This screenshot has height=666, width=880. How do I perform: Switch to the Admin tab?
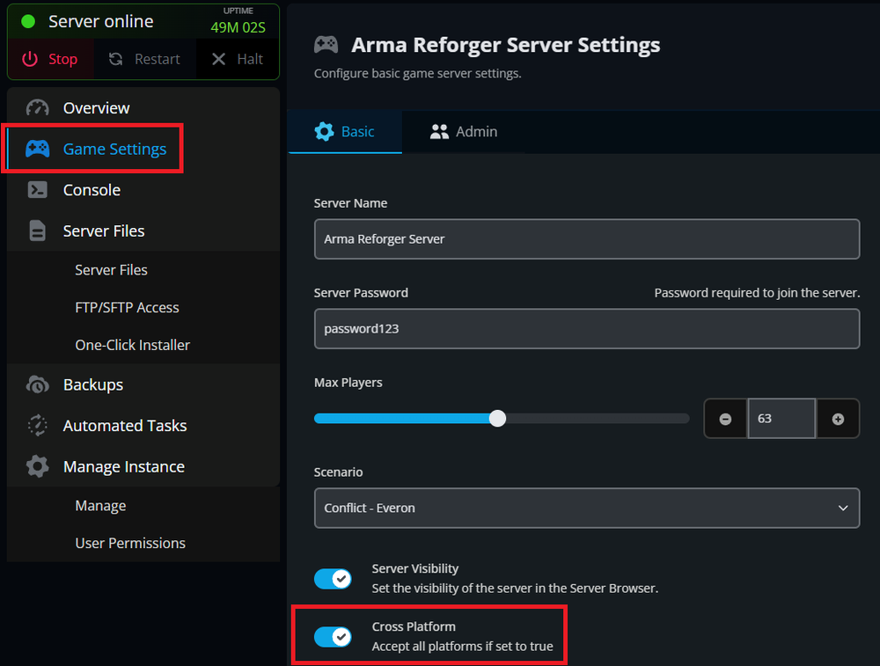tap(464, 131)
